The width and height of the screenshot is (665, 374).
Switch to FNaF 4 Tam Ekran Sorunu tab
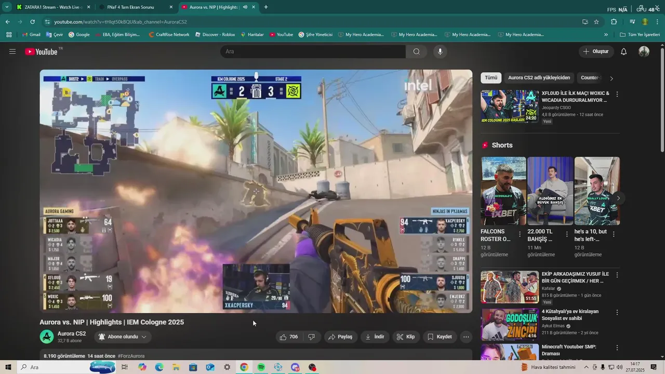pyautogui.click(x=136, y=7)
